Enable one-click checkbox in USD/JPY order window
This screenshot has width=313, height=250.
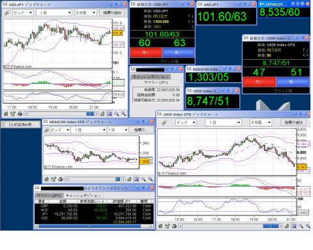pyautogui.click(x=177, y=61)
